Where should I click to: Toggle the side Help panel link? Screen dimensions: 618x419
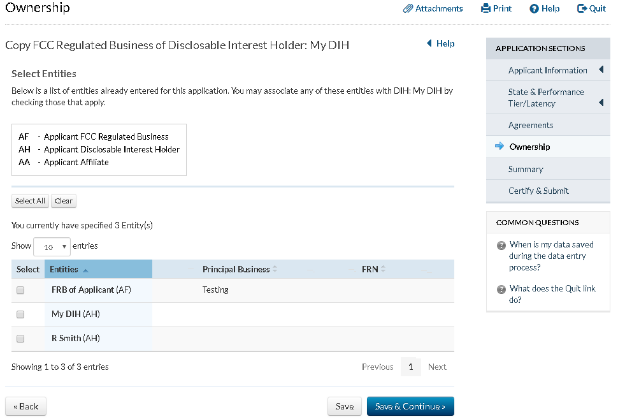pos(440,44)
